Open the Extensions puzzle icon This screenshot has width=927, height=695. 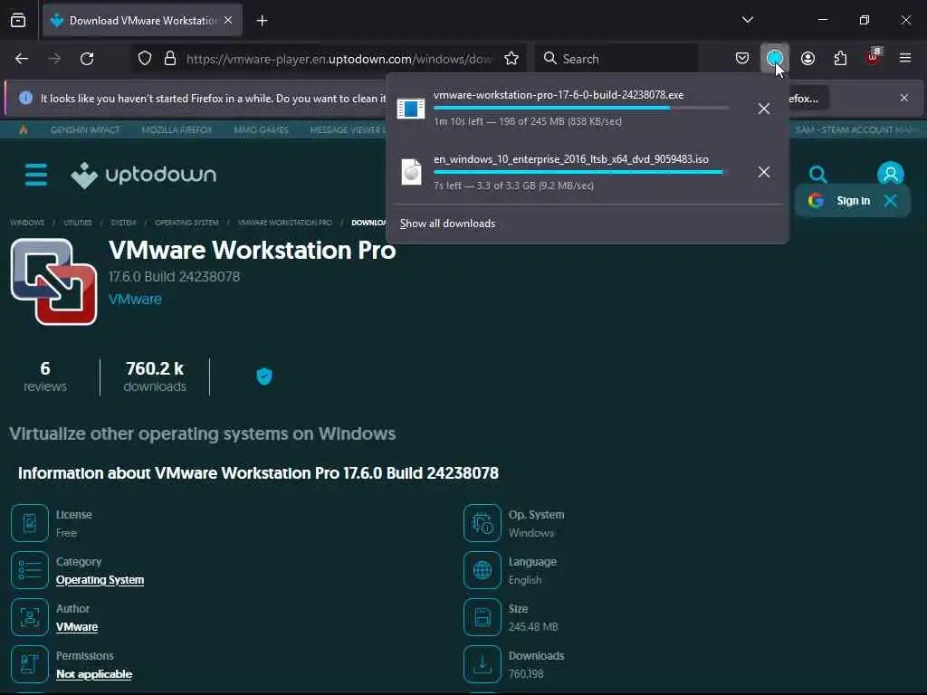tap(840, 58)
